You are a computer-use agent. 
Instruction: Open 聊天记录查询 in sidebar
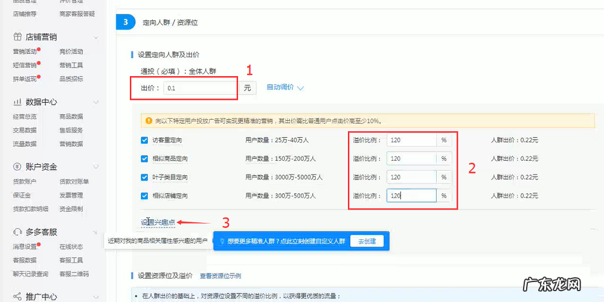point(31,274)
